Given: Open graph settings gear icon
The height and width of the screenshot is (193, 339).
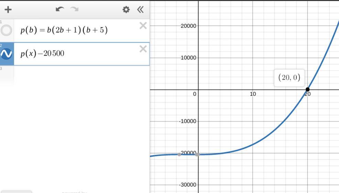Looking at the screenshot, I should point(126,10).
